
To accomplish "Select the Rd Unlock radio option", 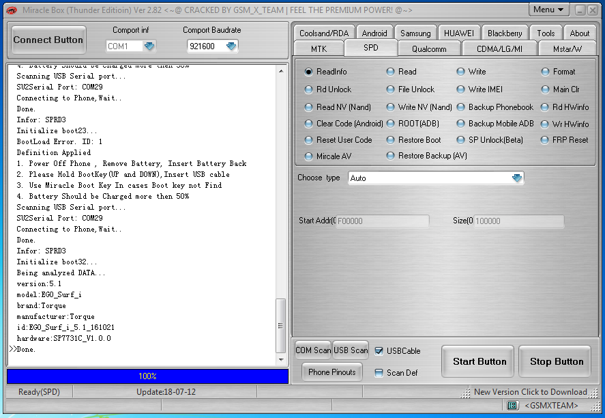I will click(308, 89).
